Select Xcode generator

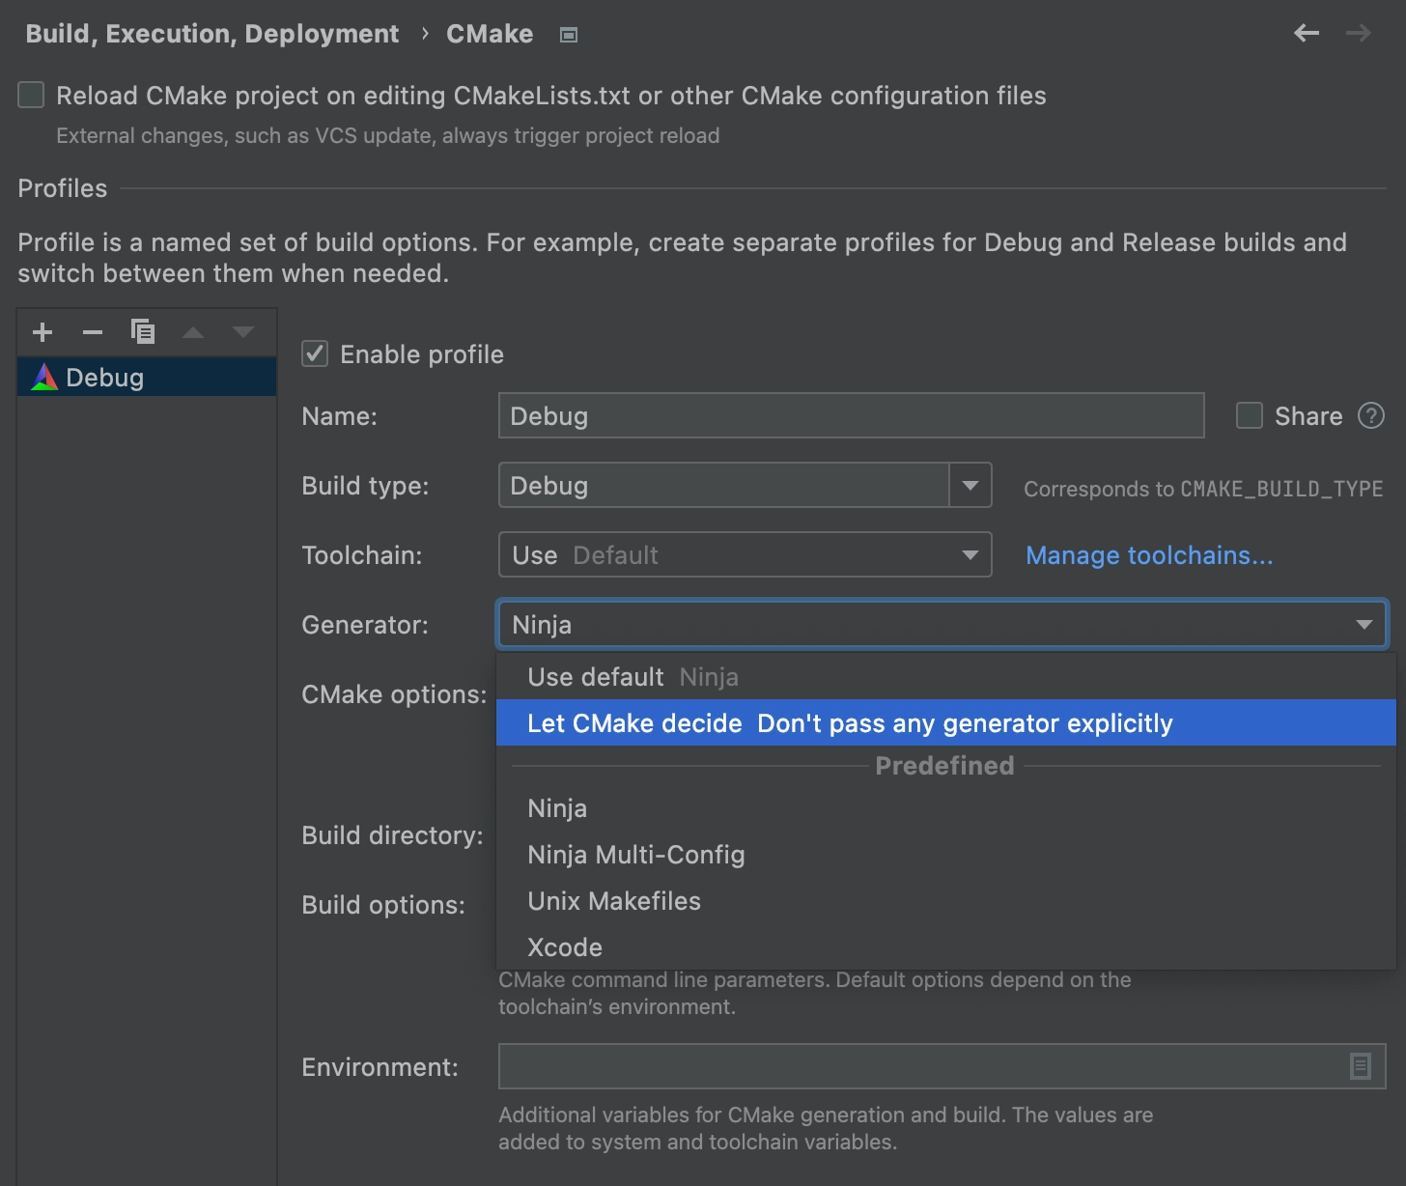click(946, 947)
